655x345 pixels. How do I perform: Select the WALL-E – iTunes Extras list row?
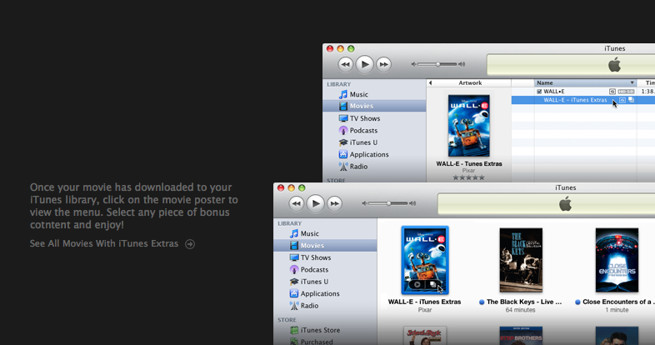[x=583, y=100]
